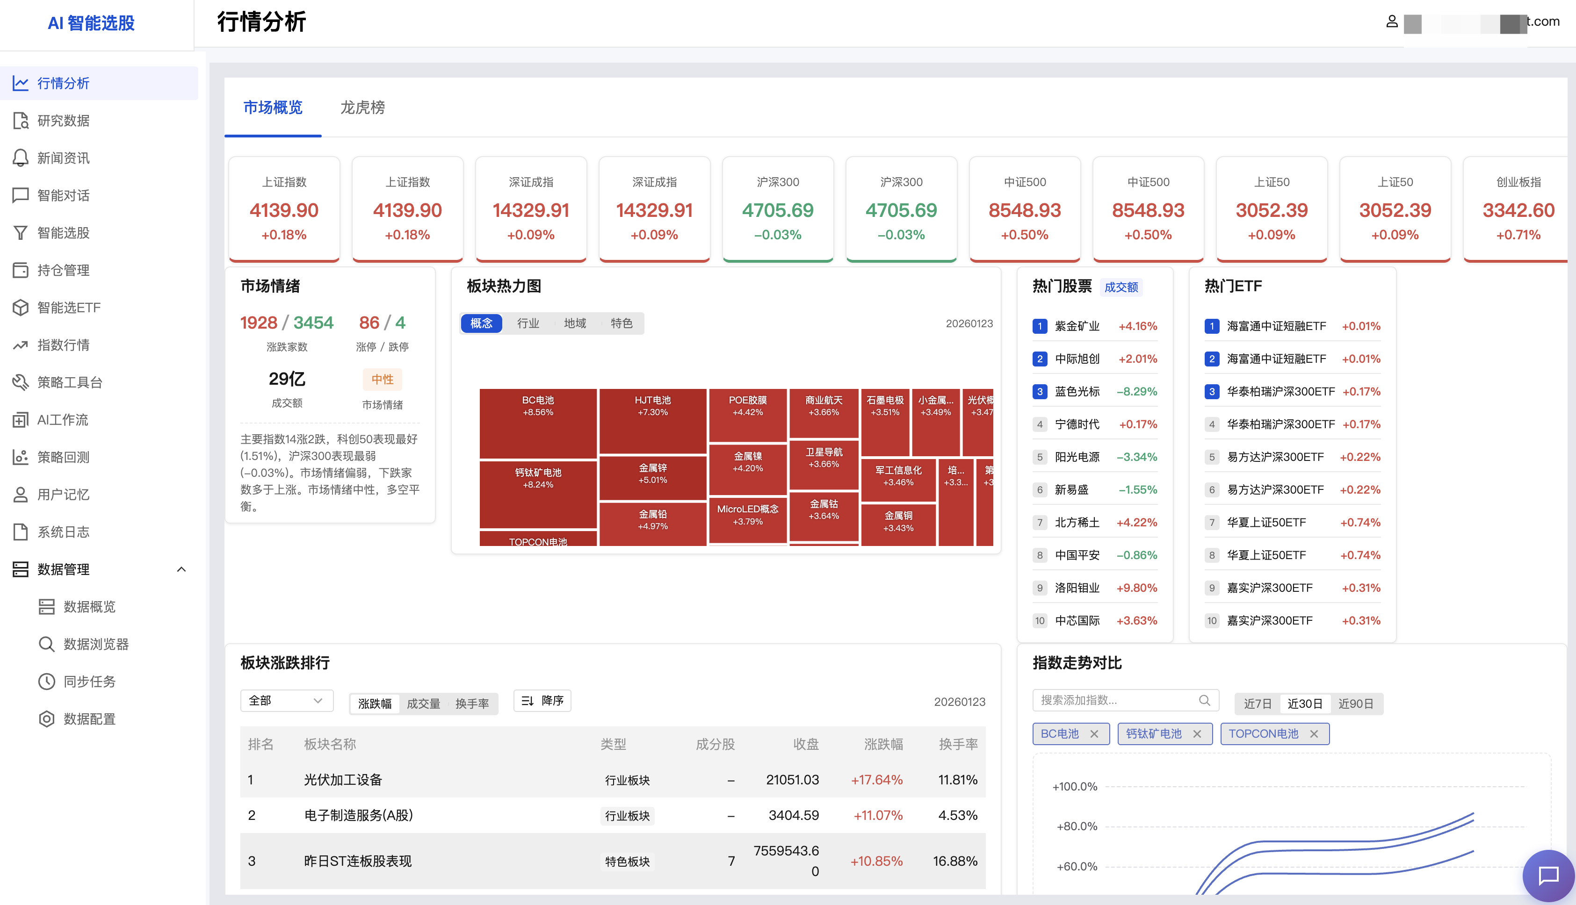This screenshot has height=905, width=1576.
Task: Select the 市场概览 tab
Action: click(273, 108)
